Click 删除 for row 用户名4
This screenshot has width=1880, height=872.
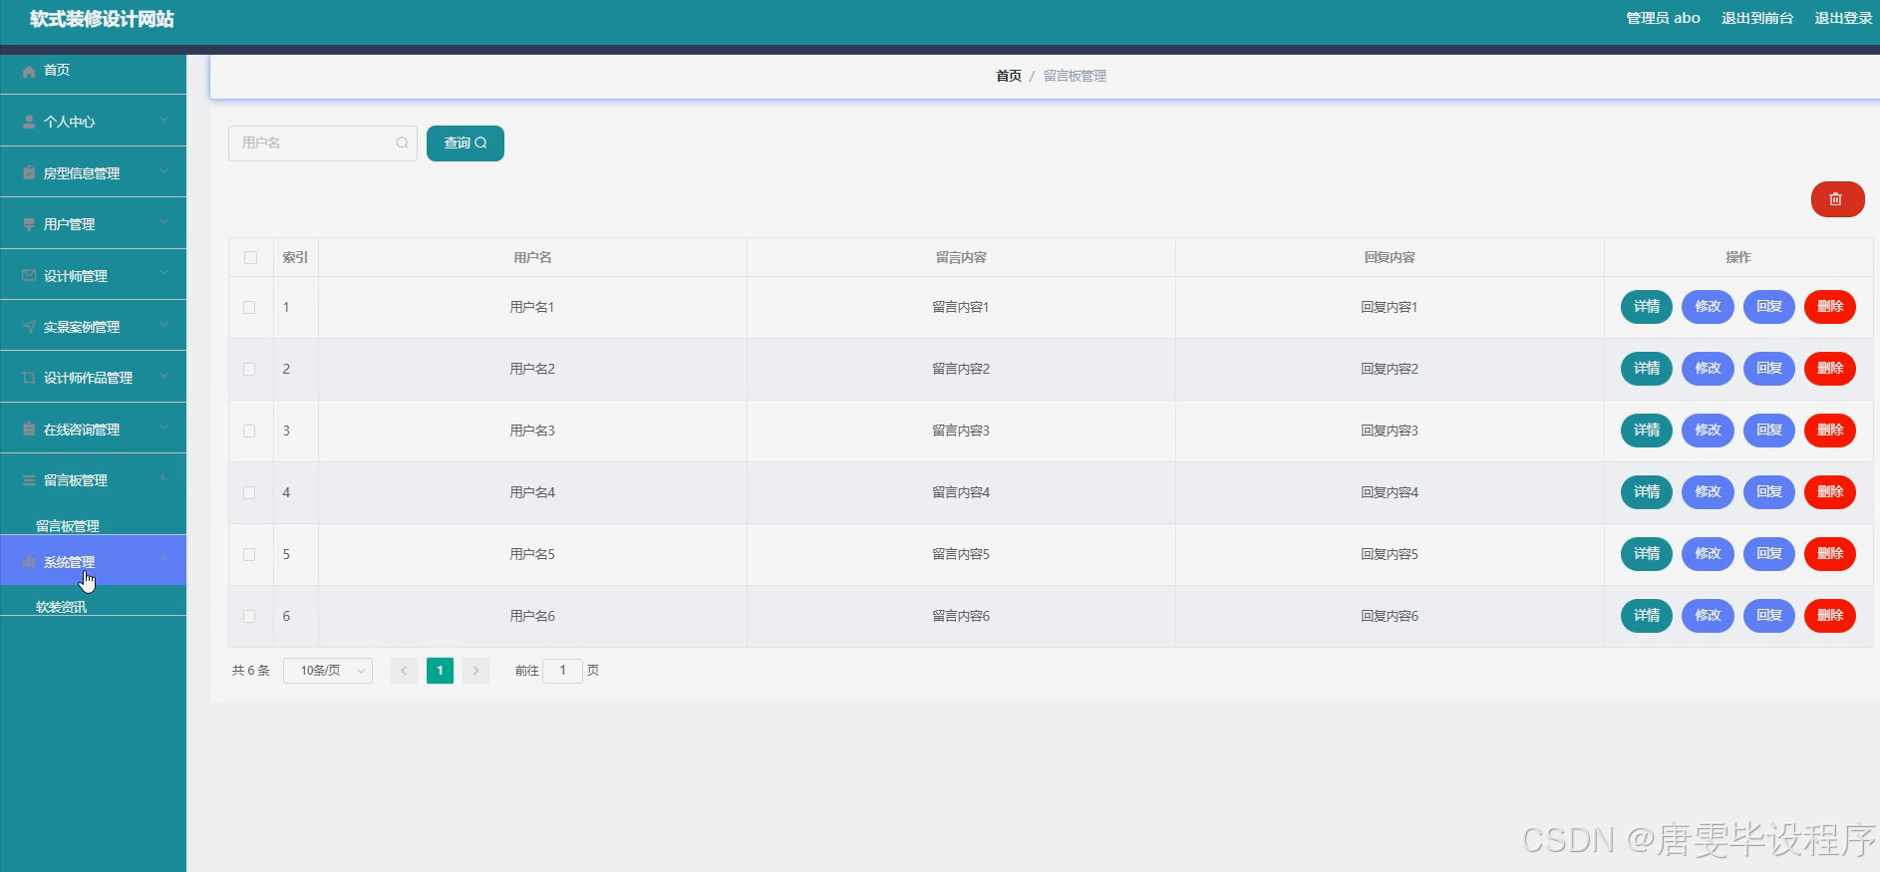click(1830, 492)
